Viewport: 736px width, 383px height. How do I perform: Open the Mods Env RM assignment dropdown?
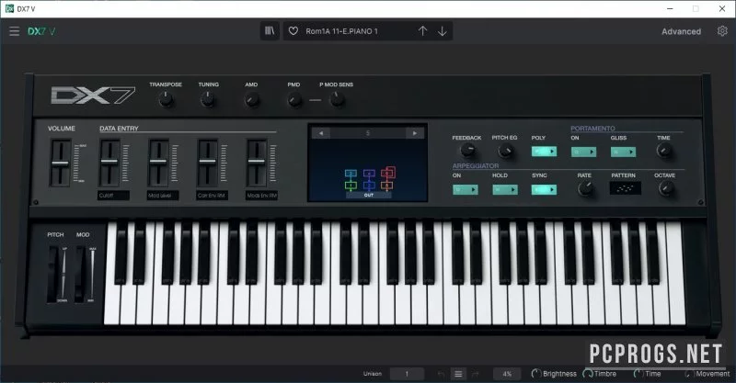[x=261, y=195]
